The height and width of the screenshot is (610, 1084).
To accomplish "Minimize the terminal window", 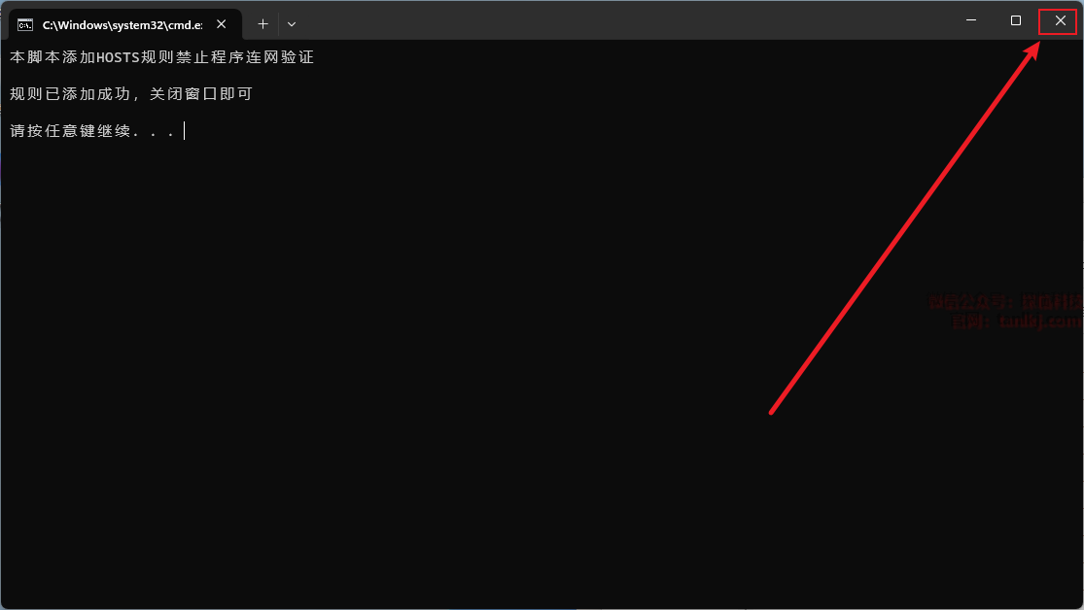I will [x=971, y=20].
